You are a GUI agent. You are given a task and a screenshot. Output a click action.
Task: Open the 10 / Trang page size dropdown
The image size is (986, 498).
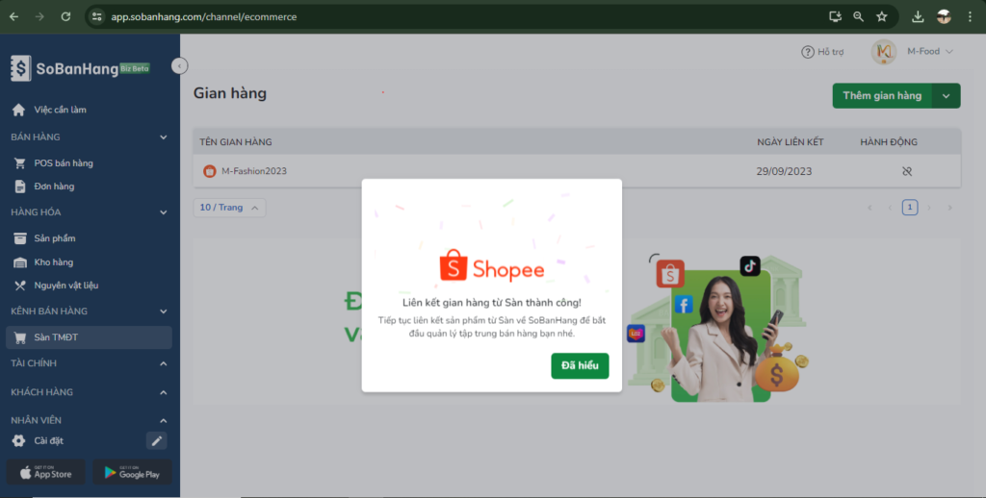click(x=229, y=208)
